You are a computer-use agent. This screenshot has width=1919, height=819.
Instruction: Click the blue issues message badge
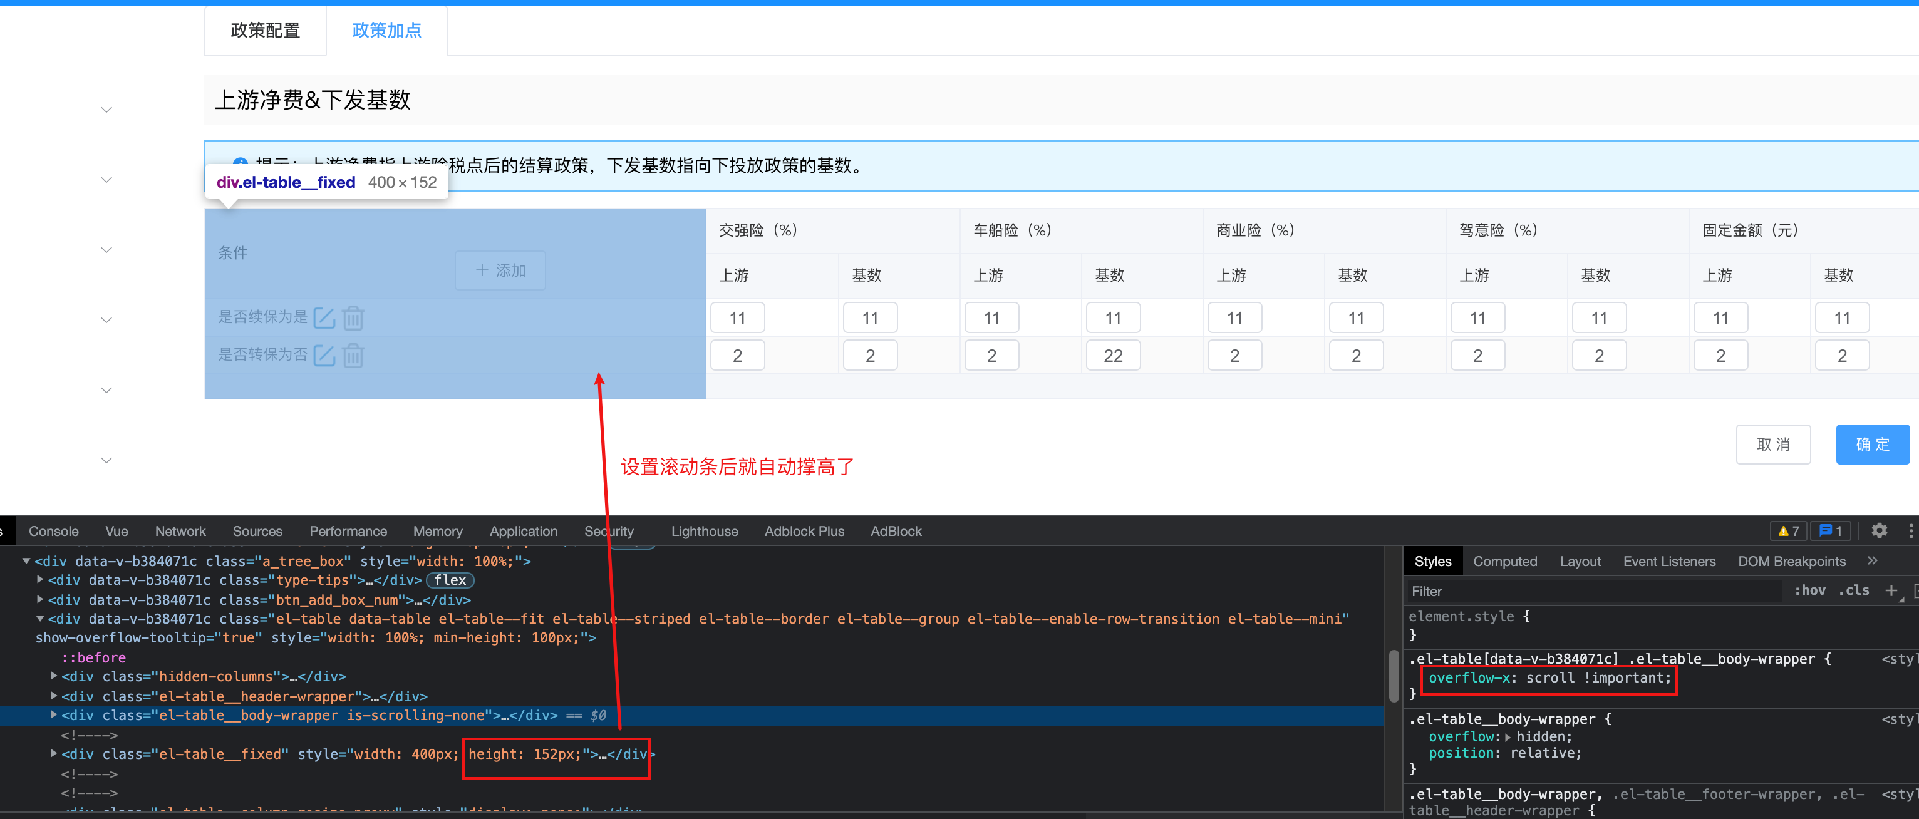[x=1830, y=531]
